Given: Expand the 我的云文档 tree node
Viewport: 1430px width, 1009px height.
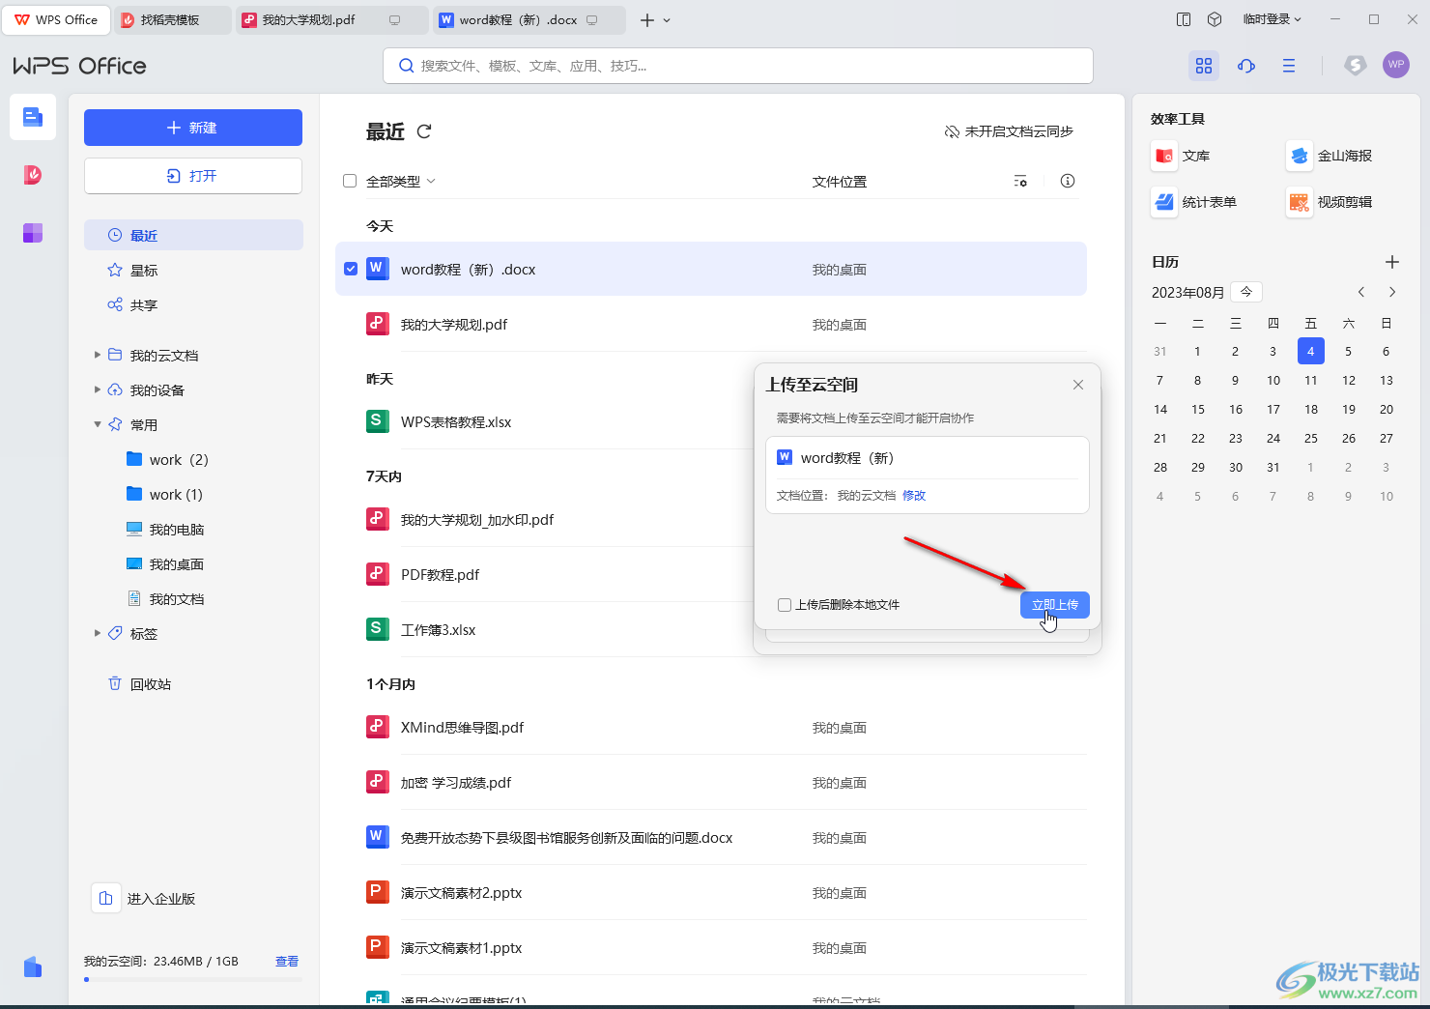Looking at the screenshot, I should 98,355.
